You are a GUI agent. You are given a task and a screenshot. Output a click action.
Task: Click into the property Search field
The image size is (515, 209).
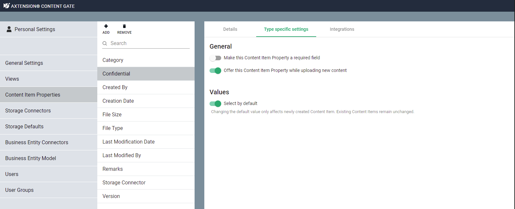click(149, 43)
